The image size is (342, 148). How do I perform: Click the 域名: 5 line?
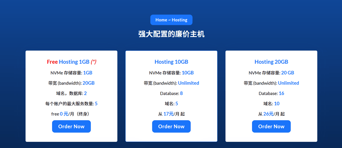[171, 104]
